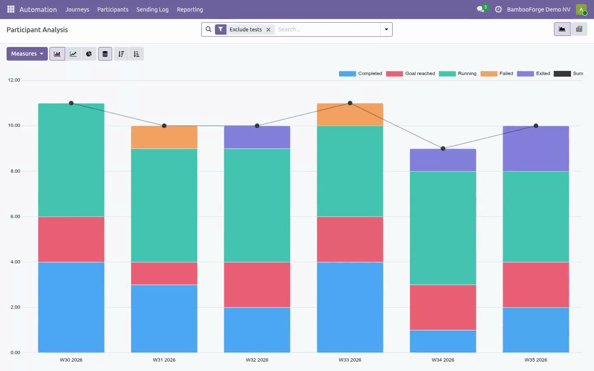Click the W34 2026 Completed bar segment
This screenshot has height=371, width=594.
(x=443, y=341)
